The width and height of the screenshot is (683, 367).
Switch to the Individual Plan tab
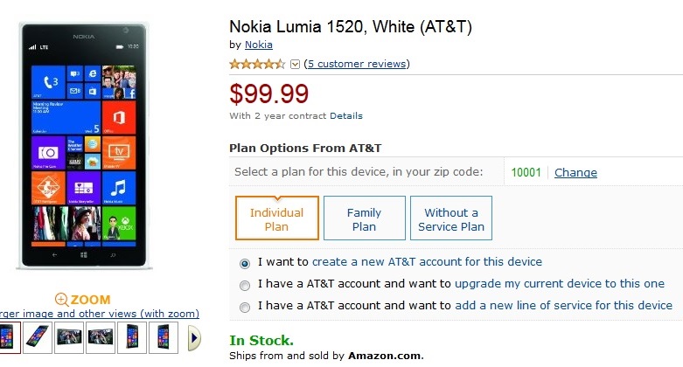pos(276,218)
